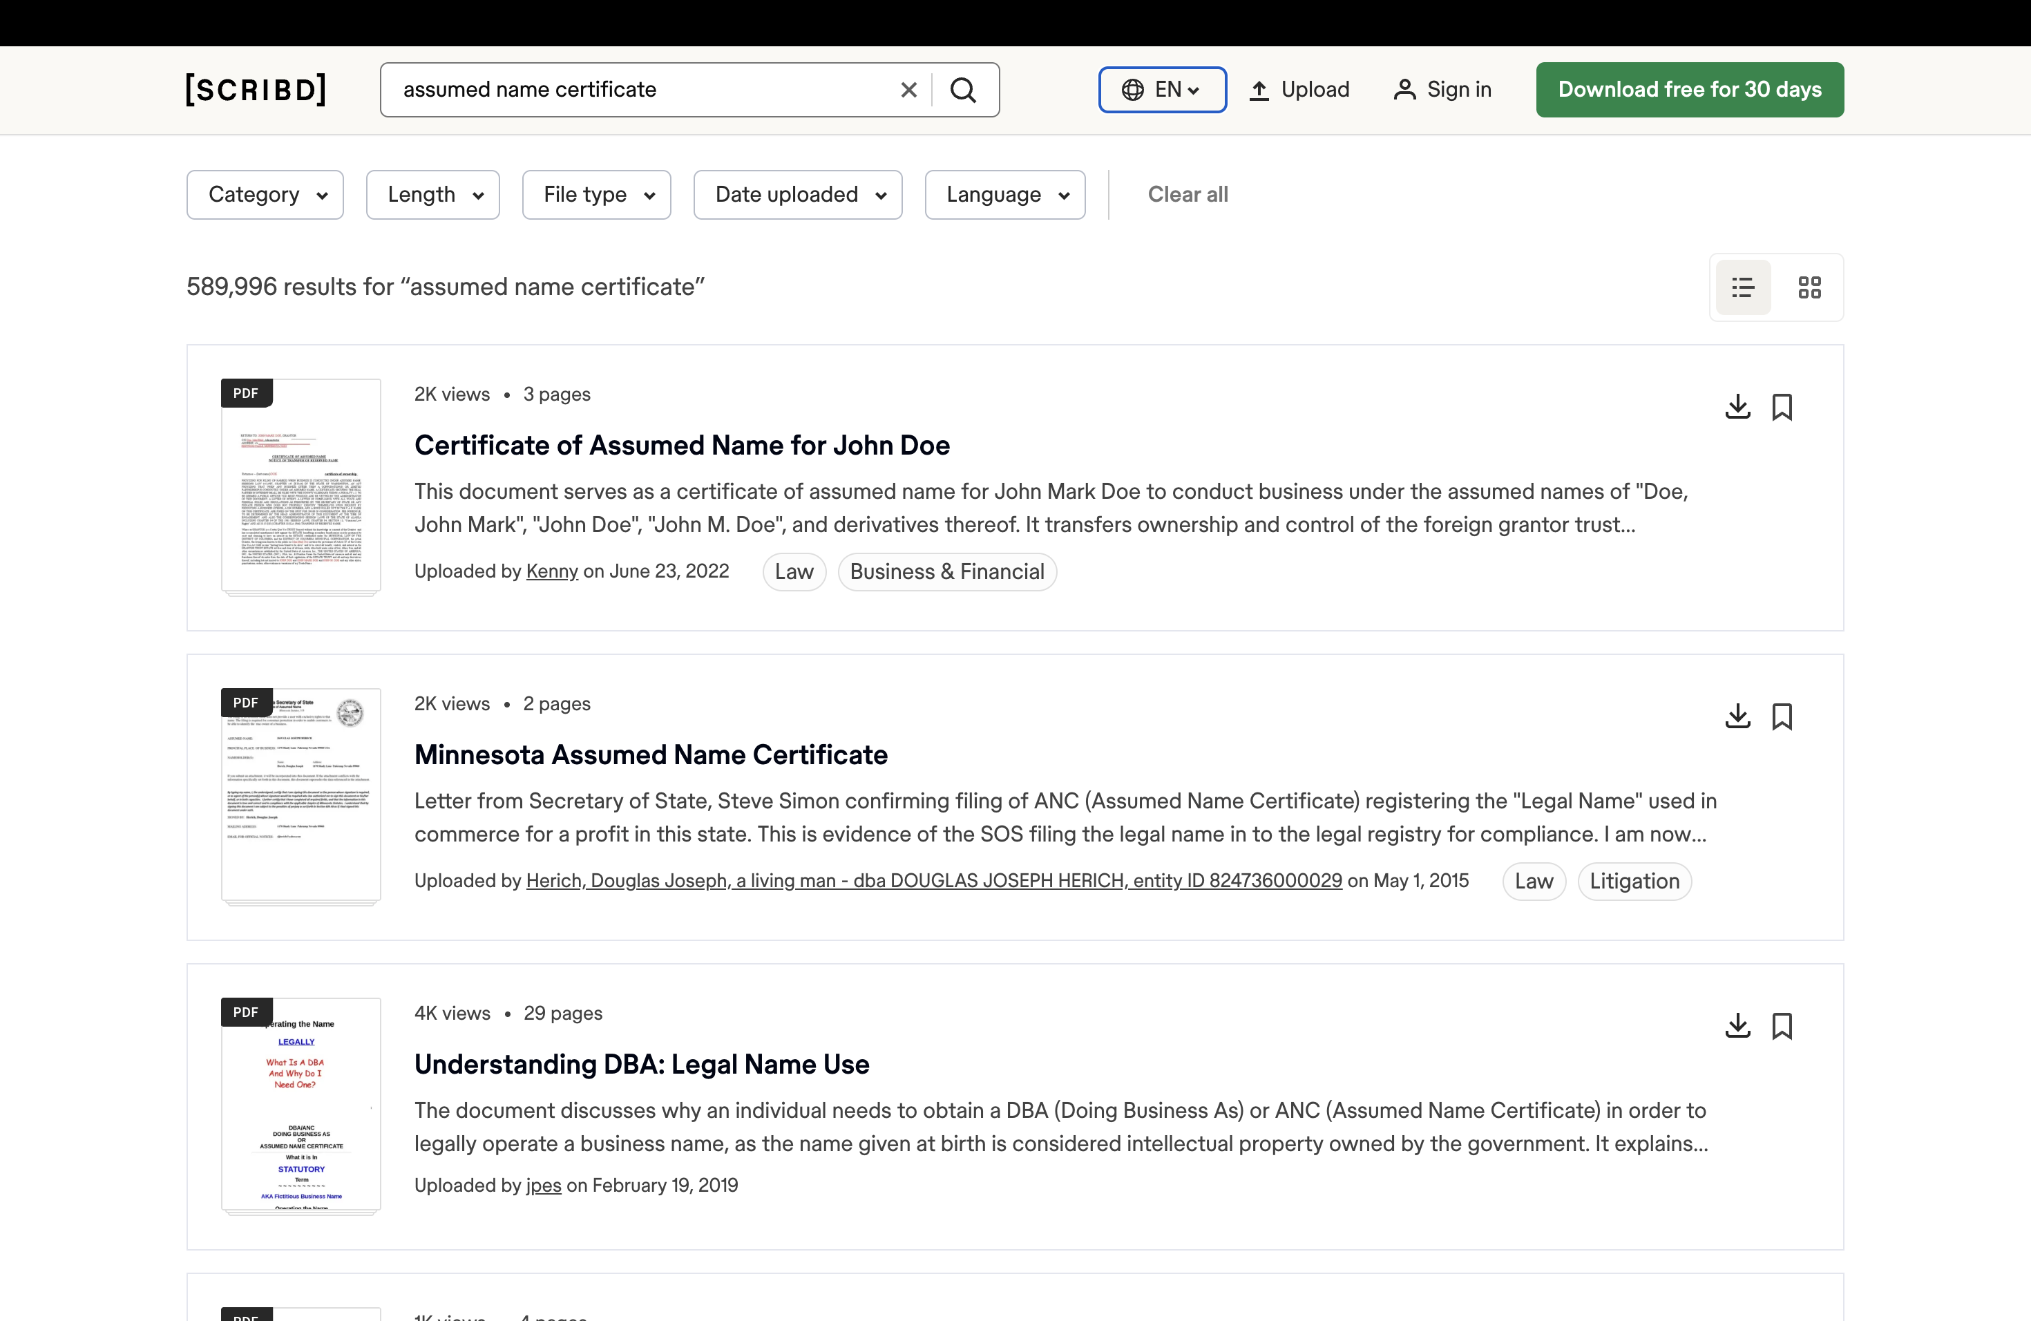Open Minnesota Assumed Name Certificate title

point(651,755)
